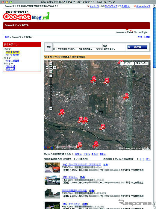
Task: Click the 次へ next page link
Action: point(148,159)
